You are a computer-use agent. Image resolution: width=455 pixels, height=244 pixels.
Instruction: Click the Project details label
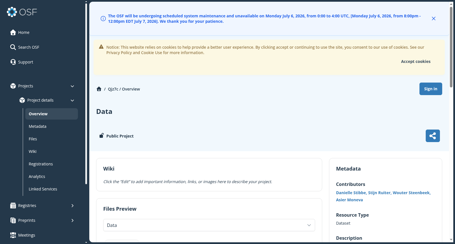click(x=40, y=100)
